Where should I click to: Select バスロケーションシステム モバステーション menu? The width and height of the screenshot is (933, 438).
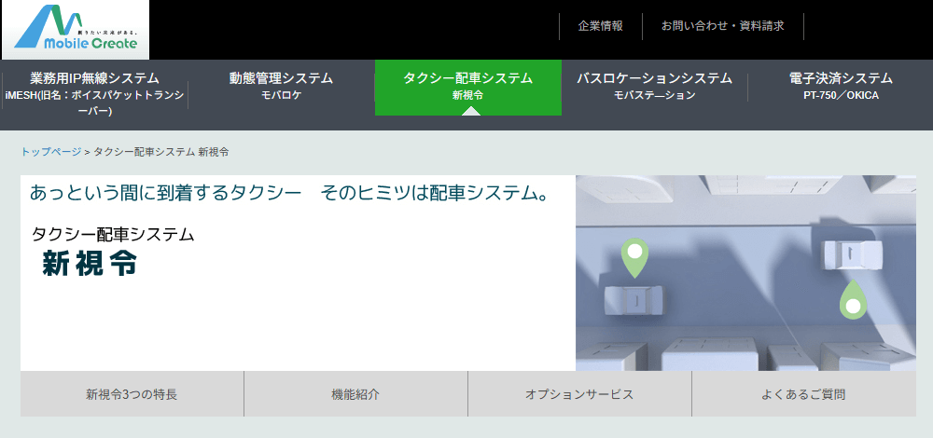(655, 86)
